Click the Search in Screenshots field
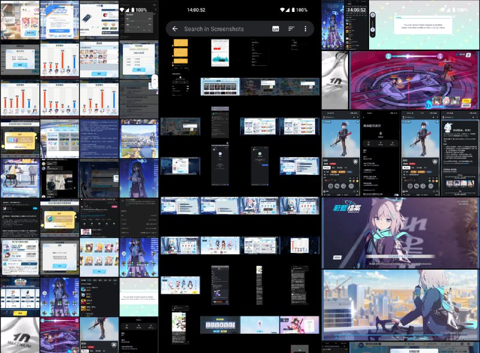 coord(222,29)
